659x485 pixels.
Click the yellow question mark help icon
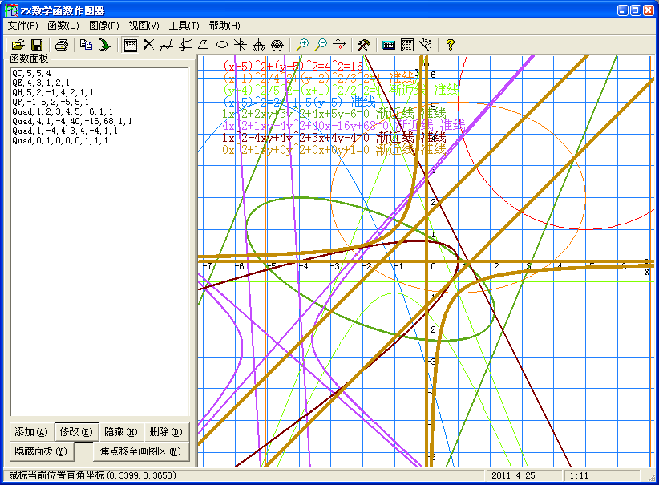[x=450, y=45]
